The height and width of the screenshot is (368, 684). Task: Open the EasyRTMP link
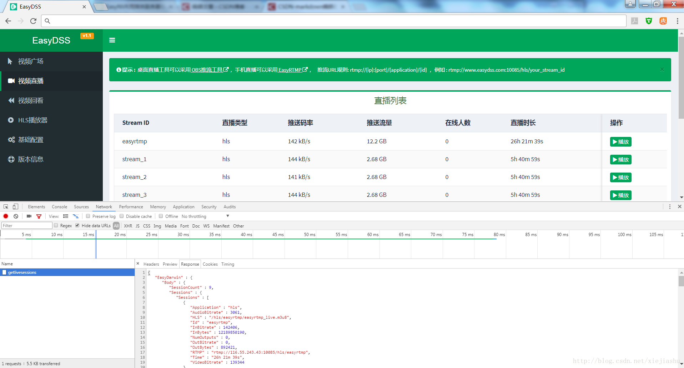click(293, 70)
